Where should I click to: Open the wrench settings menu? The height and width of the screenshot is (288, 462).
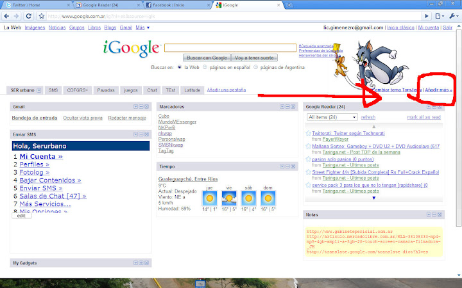(453, 16)
